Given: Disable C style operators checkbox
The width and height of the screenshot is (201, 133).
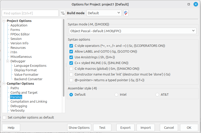Looking at the screenshot, I should click(x=71, y=46).
